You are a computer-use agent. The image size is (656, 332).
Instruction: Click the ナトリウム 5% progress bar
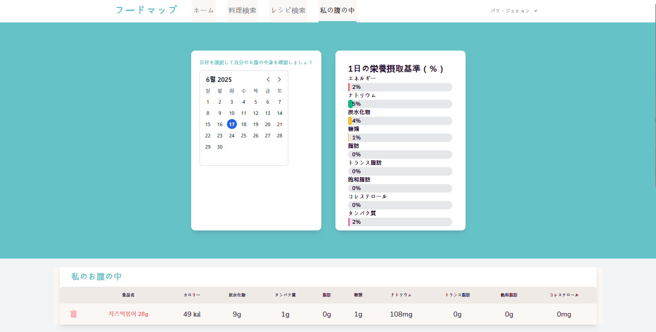[400, 104]
